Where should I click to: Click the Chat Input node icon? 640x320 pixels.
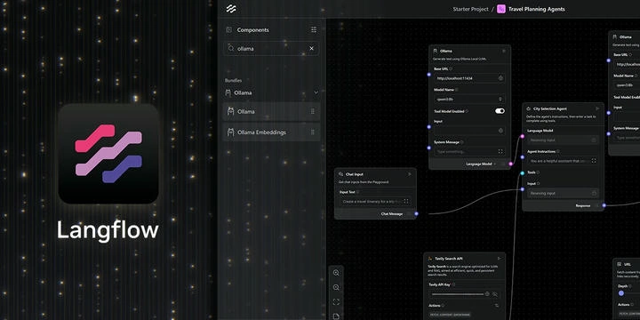pos(340,174)
